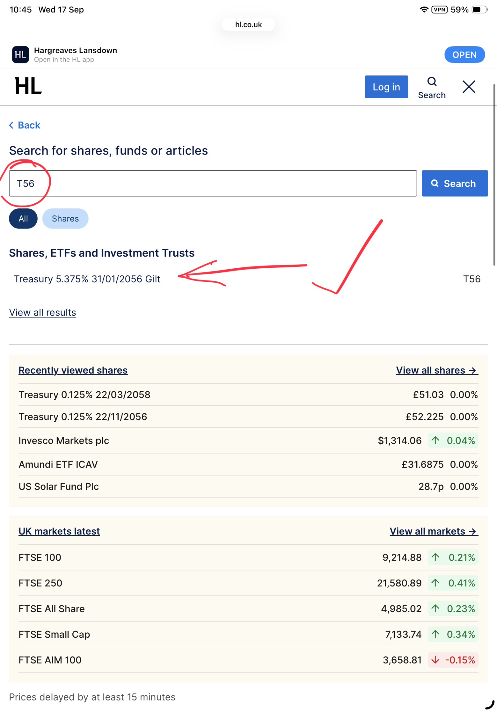Open the Invesco Markets plc entry
497x712 pixels.
(x=64, y=440)
